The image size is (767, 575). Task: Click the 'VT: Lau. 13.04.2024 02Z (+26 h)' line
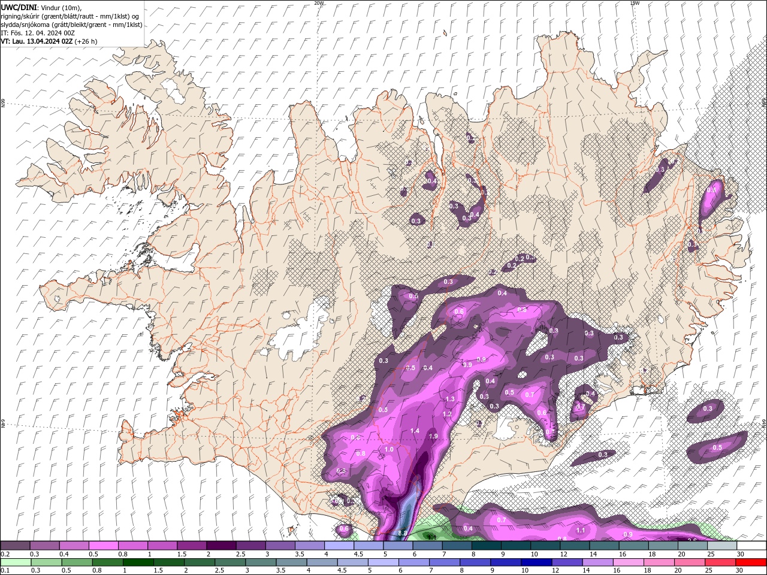(x=49, y=41)
